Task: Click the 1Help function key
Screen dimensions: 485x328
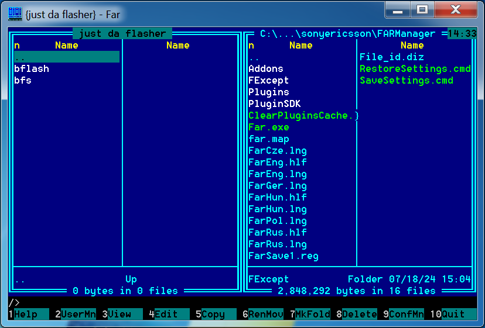Action: (x=29, y=314)
